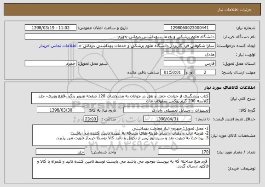
Task: Click the announcement date field 1398/03/19 - 11:02
Action: click(x=51, y=28)
